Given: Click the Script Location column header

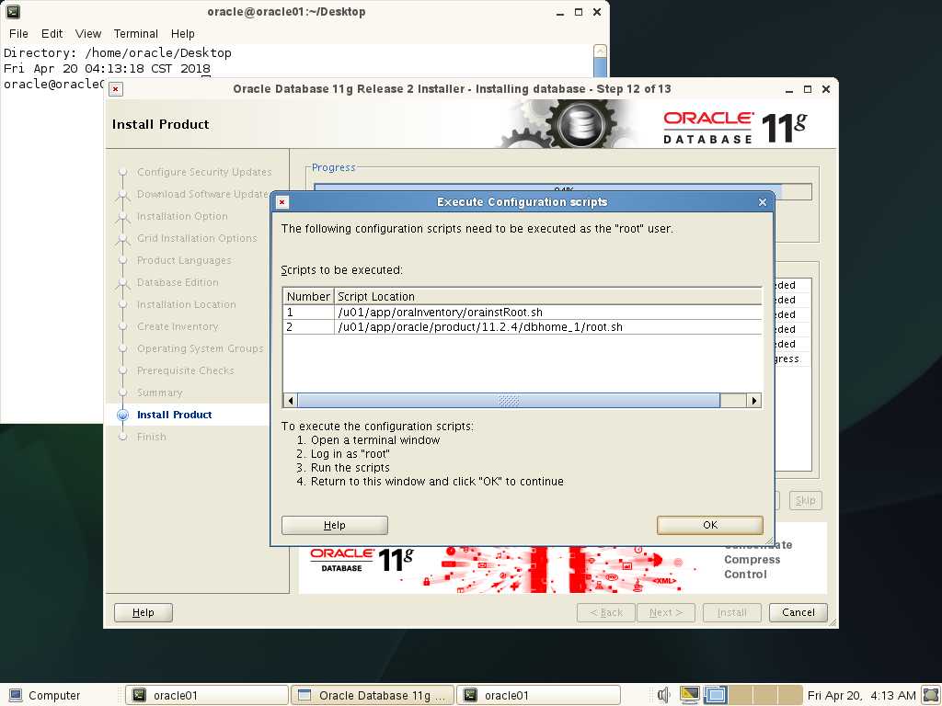Looking at the screenshot, I should [548, 297].
